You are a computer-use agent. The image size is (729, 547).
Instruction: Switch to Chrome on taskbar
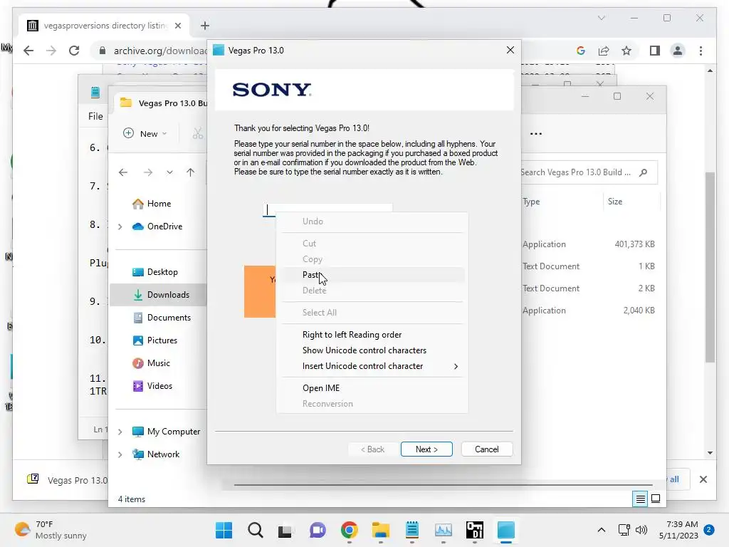pos(349,530)
